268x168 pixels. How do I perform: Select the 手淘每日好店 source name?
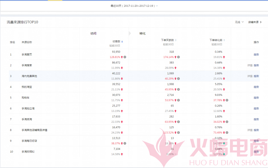[x=29, y=141]
